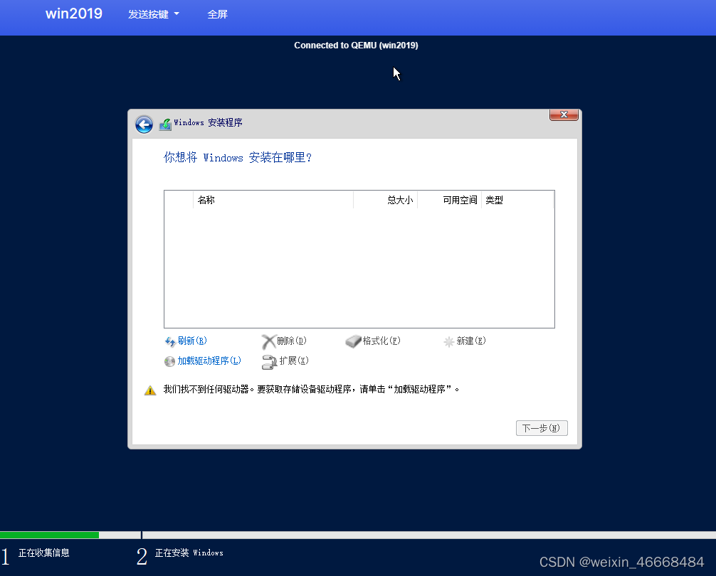
Task: Sort by the 总大小 column header
Action: coord(385,200)
